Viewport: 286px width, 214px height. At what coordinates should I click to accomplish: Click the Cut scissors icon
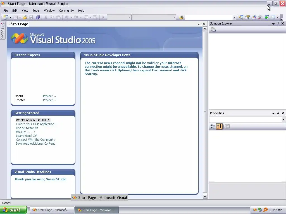click(46, 17)
